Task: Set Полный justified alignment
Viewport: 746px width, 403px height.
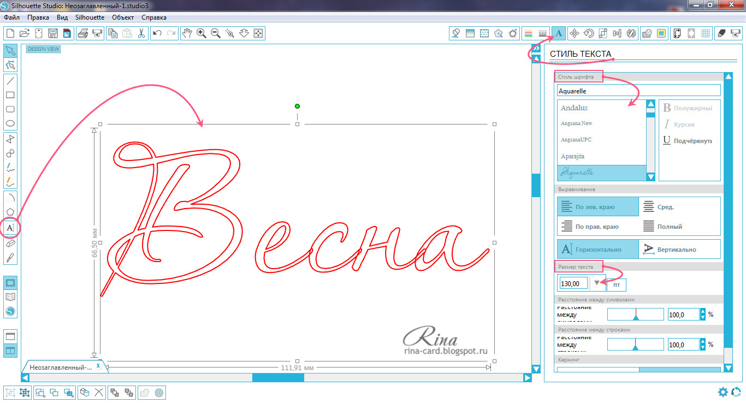Action: 679,226
